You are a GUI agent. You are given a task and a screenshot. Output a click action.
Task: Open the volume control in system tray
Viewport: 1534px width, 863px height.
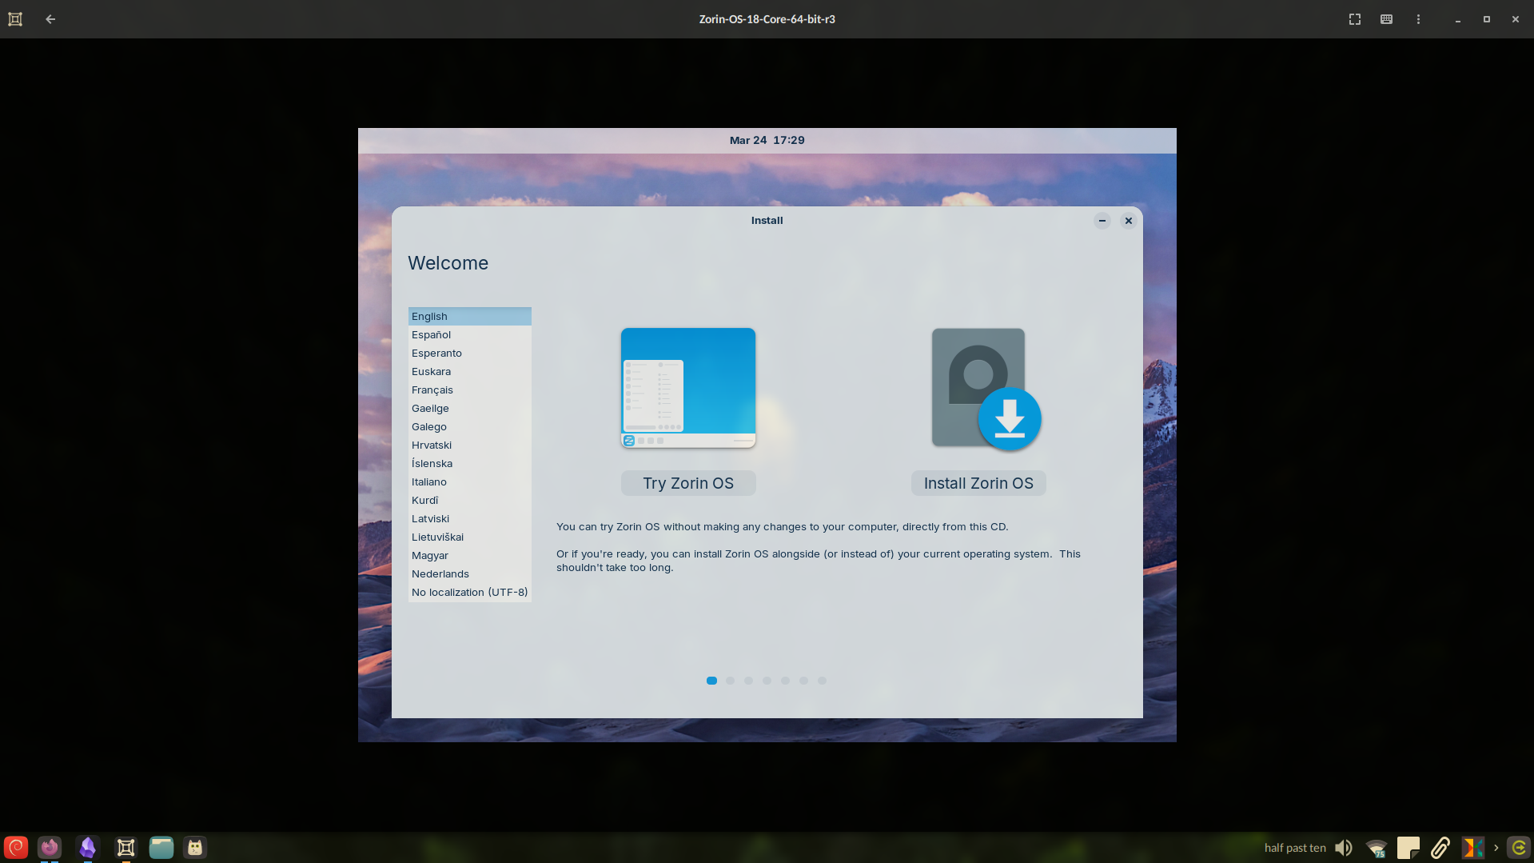1344,848
